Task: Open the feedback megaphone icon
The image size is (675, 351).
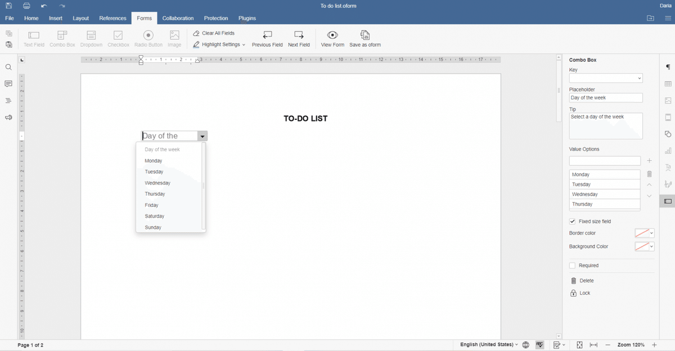Action: coord(8,118)
